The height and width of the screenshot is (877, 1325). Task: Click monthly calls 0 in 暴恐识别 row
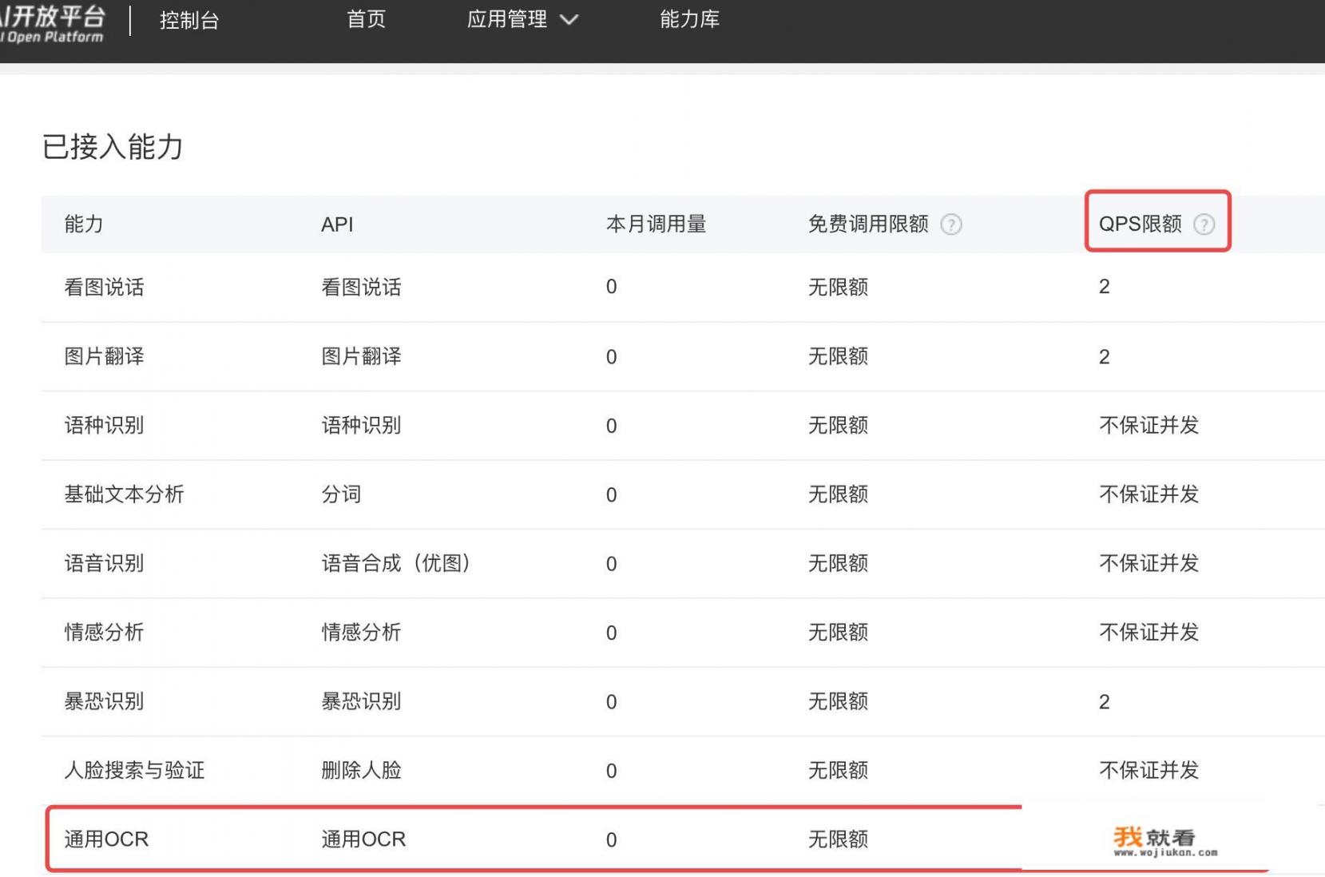(x=612, y=703)
